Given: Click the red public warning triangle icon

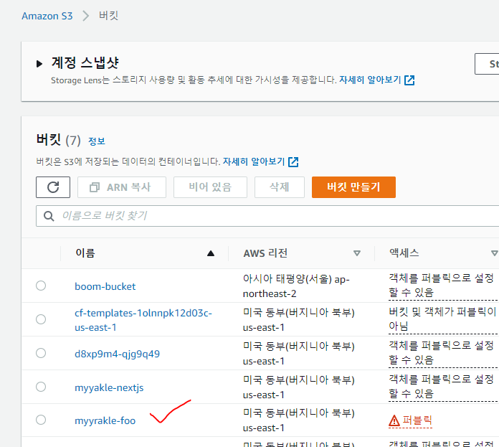Looking at the screenshot, I should pyautogui.click(x=394, y=420).
